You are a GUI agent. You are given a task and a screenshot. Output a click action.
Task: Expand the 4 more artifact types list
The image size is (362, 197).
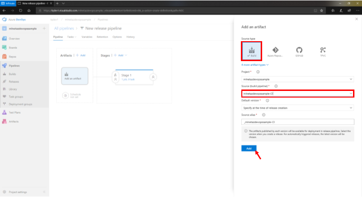255,64
